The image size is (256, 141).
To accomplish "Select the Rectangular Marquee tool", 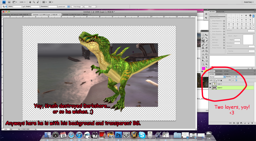I will click(203, 35).
